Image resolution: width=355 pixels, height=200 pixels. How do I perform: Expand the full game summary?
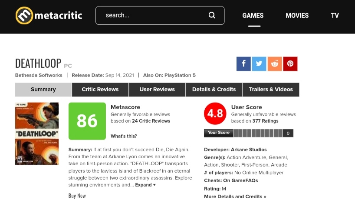(x=145, y=185)
